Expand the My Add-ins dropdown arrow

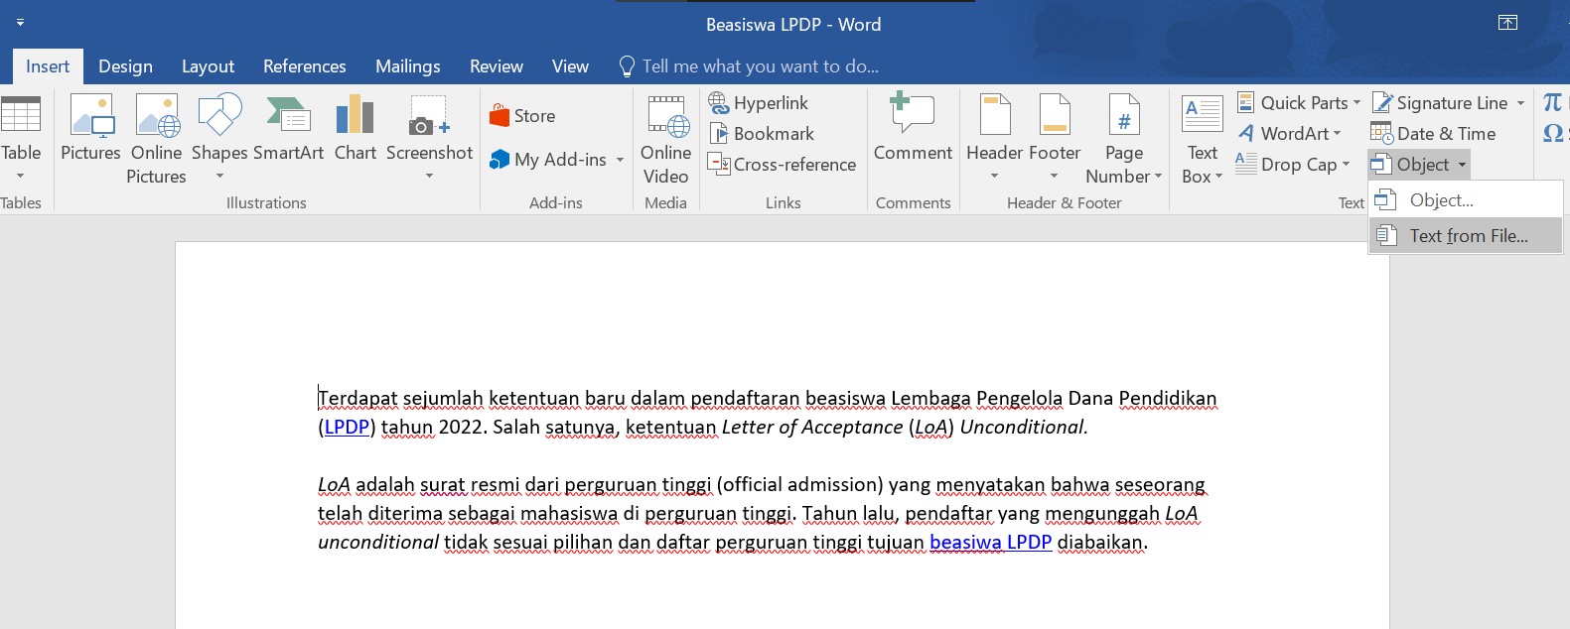(620, 160)
